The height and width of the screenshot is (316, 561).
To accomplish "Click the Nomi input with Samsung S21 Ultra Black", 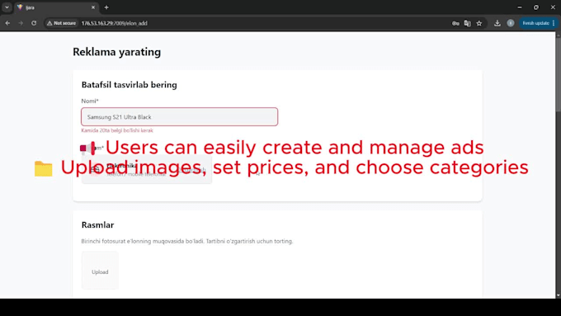I will 180,116.
